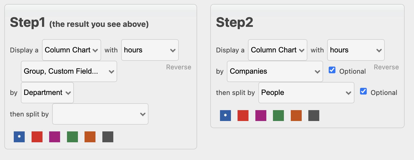Select the orange color swatch in Step2

coord(296,115)
